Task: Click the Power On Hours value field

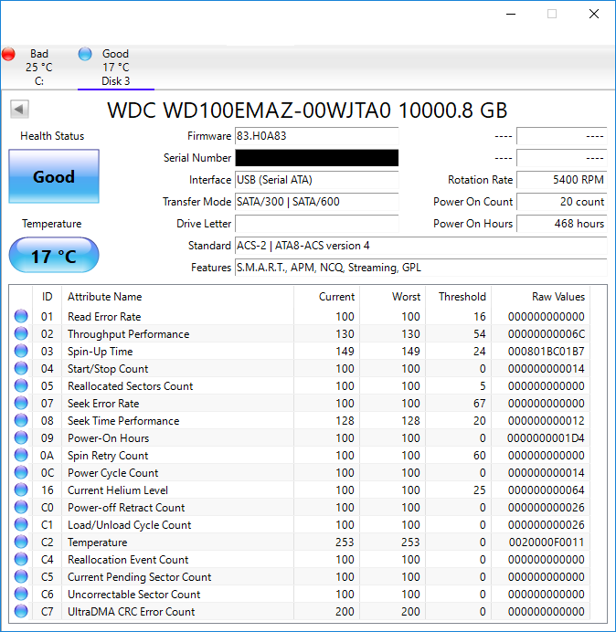Action: 561,224
